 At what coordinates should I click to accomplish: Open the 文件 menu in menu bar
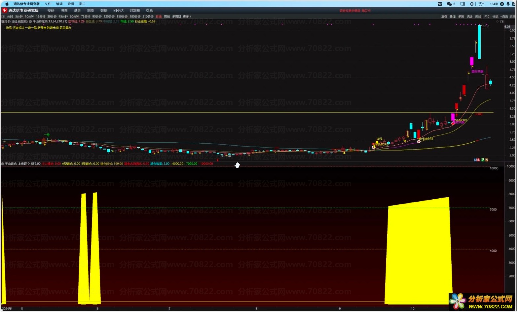click(48, 4)
